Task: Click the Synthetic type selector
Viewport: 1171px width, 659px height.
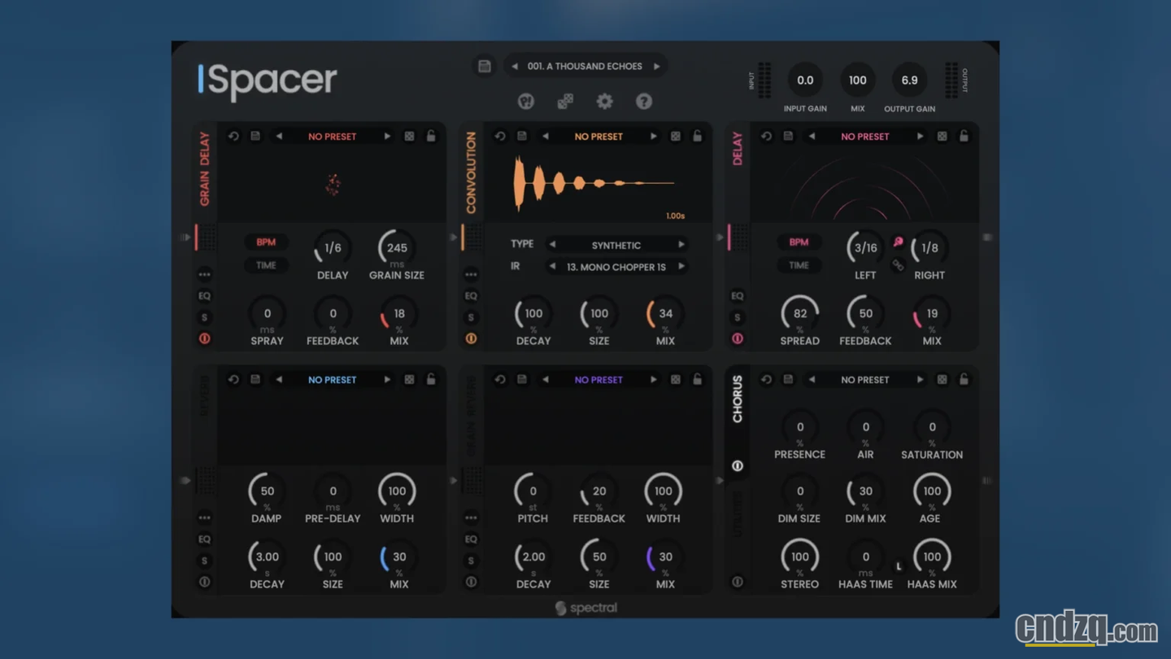Action: point(616,245)
